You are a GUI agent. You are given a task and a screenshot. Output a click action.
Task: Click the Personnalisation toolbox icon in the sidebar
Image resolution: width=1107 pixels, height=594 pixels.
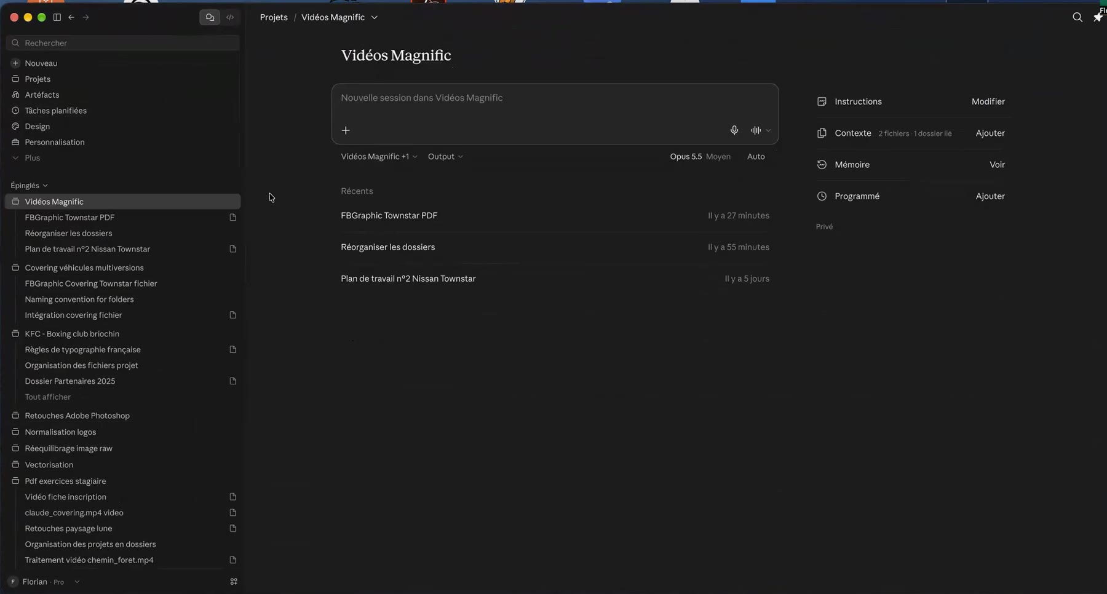click(15, 142)
